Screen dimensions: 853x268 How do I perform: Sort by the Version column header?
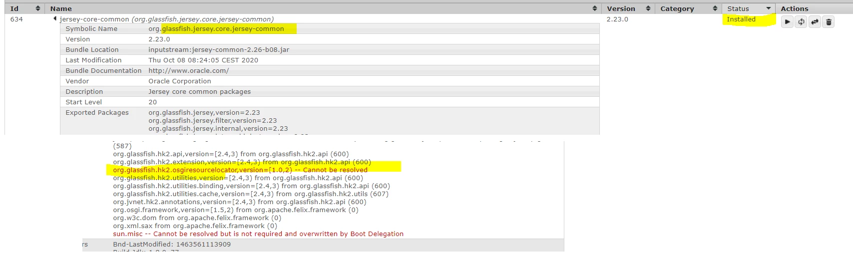click(x=628, y=8)
